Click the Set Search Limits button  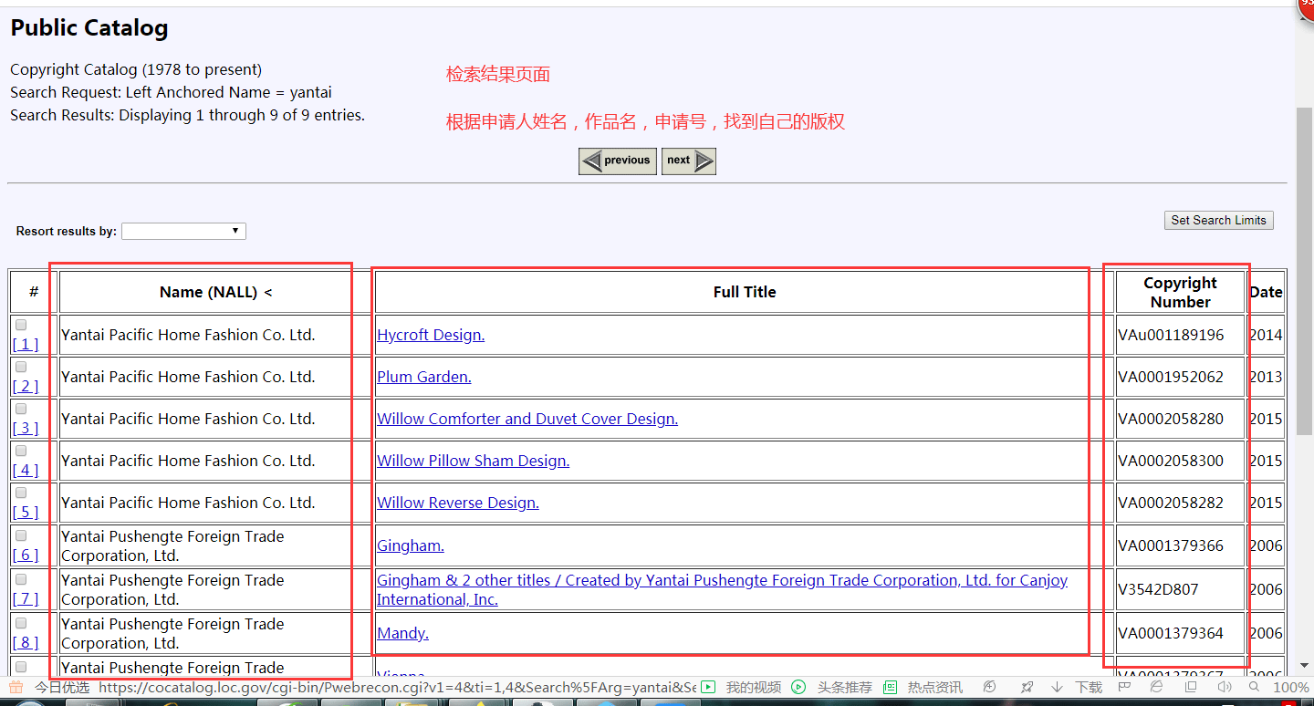click(1218, 220)
